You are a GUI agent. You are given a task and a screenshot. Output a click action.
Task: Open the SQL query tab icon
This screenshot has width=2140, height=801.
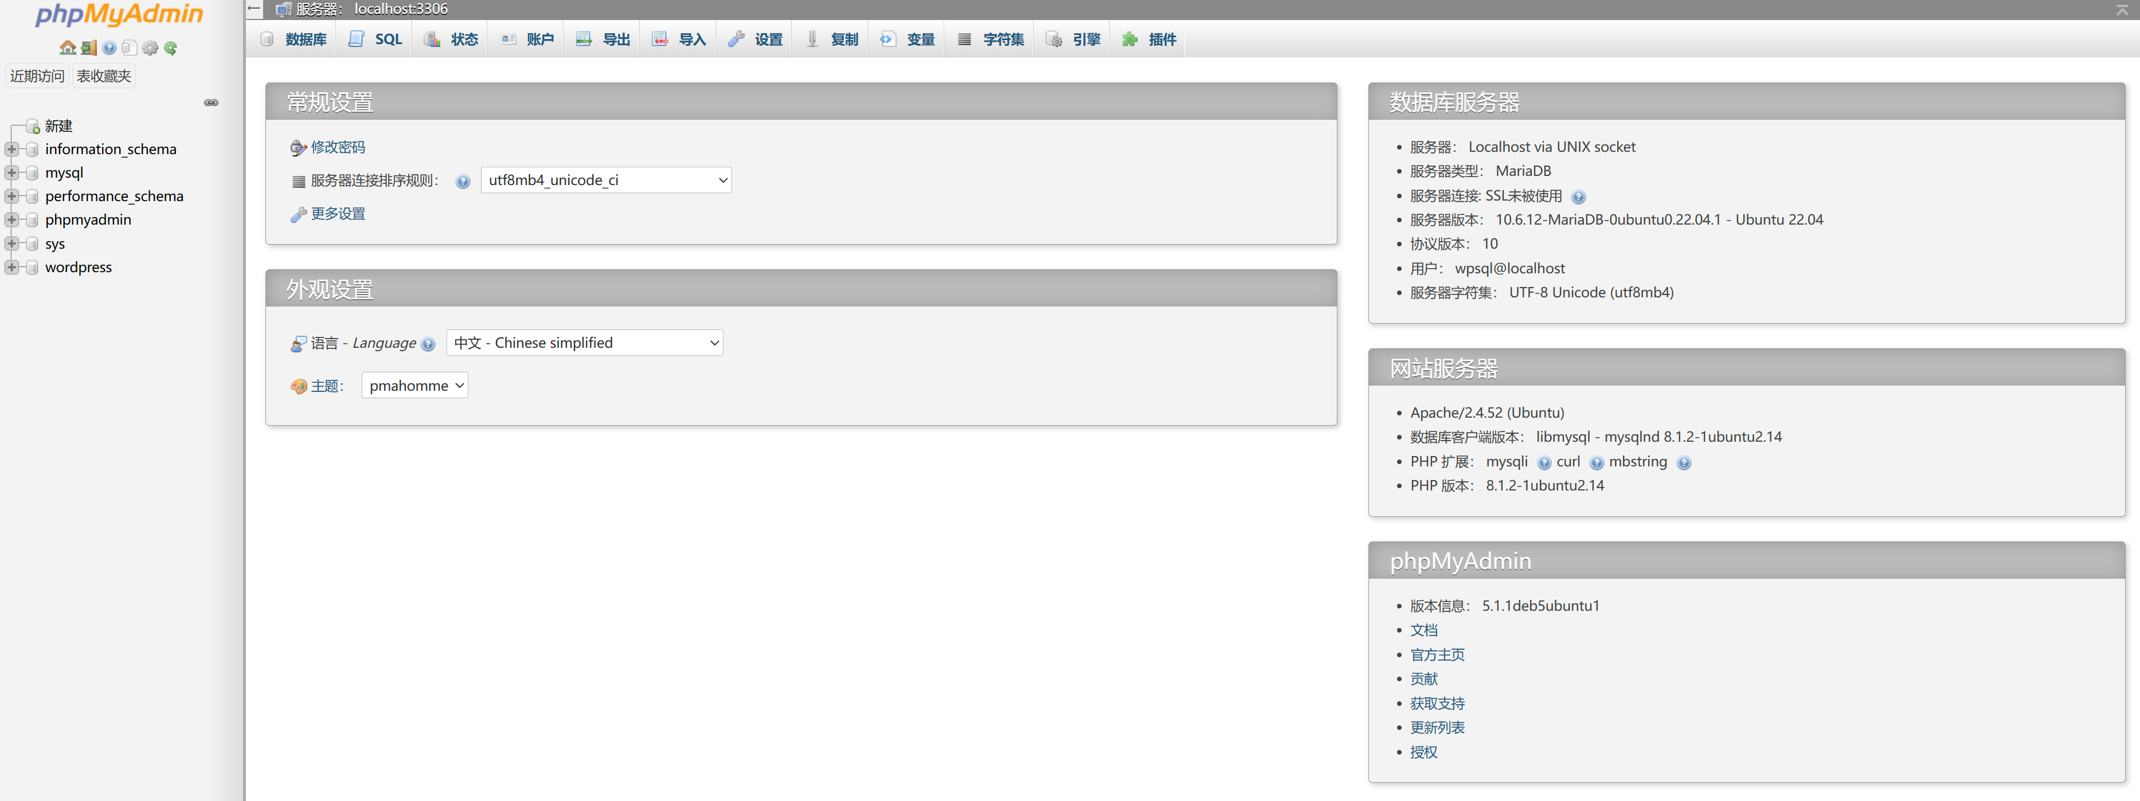pos(357,38)
